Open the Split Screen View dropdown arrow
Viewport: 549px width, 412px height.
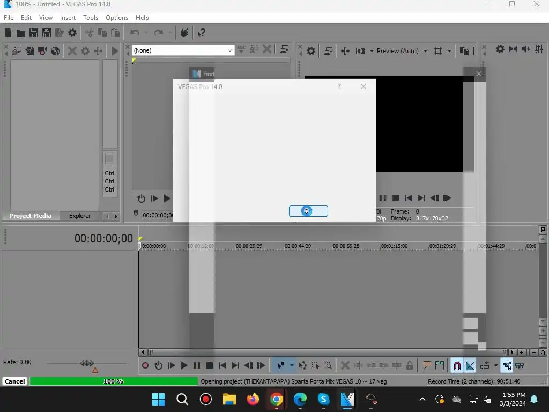pyautogui.click(x=372, y=51)
